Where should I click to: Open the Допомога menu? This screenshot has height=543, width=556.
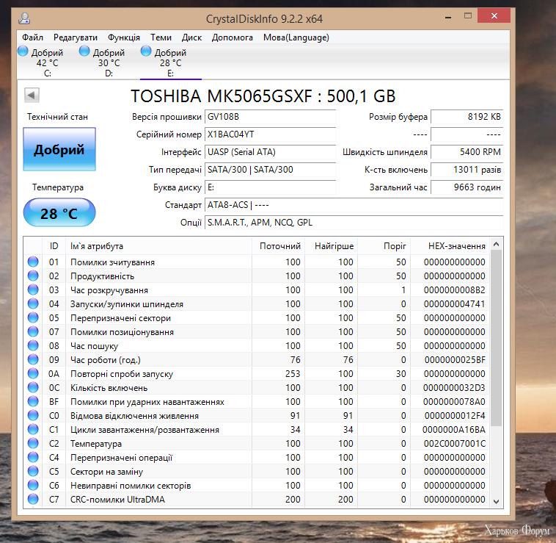(x=233, y=37)
